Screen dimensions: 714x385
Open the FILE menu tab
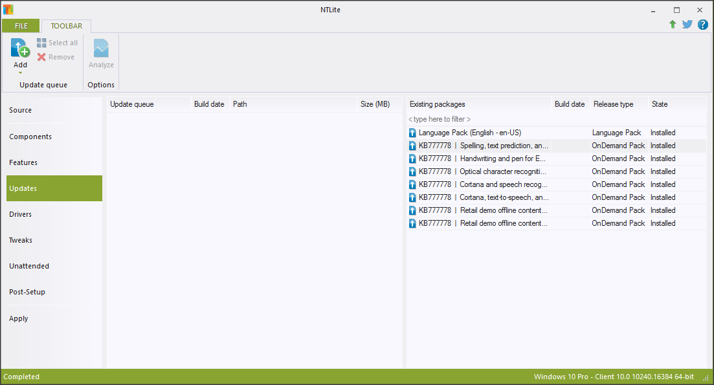(21, 26)
